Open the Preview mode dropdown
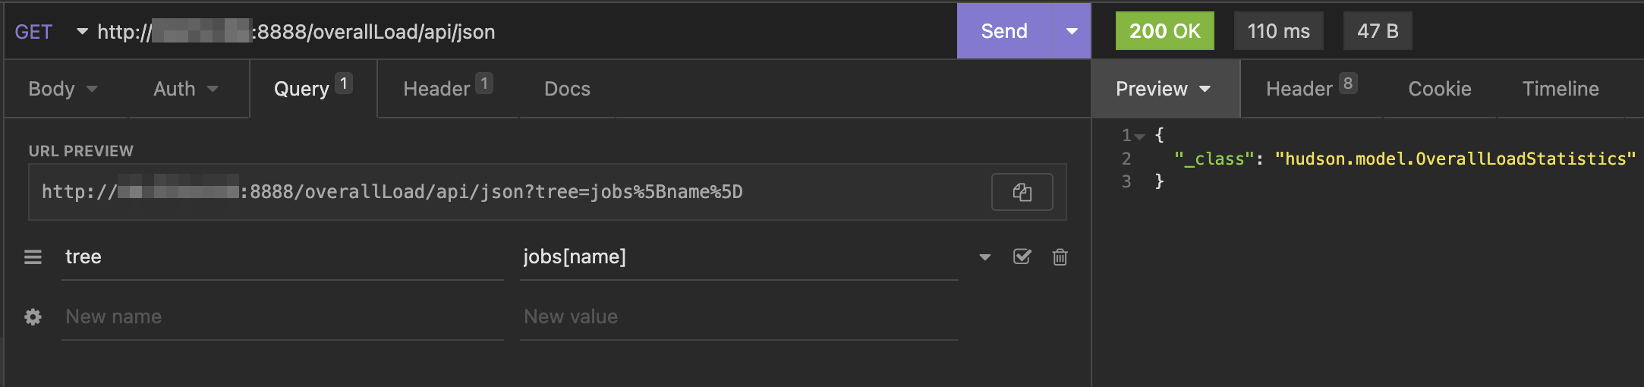 (1163, 89)
